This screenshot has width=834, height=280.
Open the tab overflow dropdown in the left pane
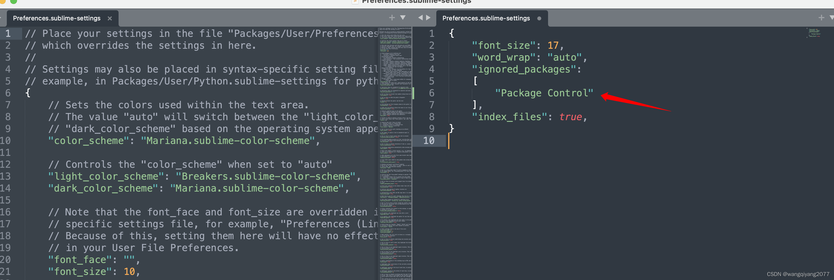[x=403, y=18]
